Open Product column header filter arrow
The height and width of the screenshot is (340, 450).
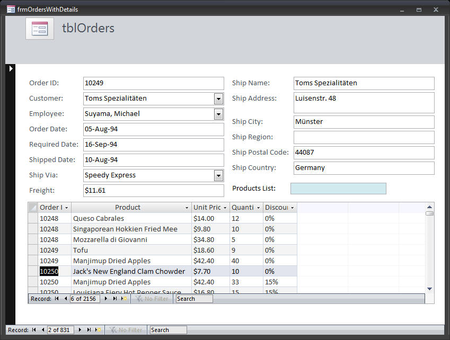pos(187,208)
